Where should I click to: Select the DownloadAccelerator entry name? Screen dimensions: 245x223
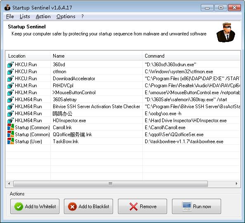pyautogui.click(x=74, y=79)
